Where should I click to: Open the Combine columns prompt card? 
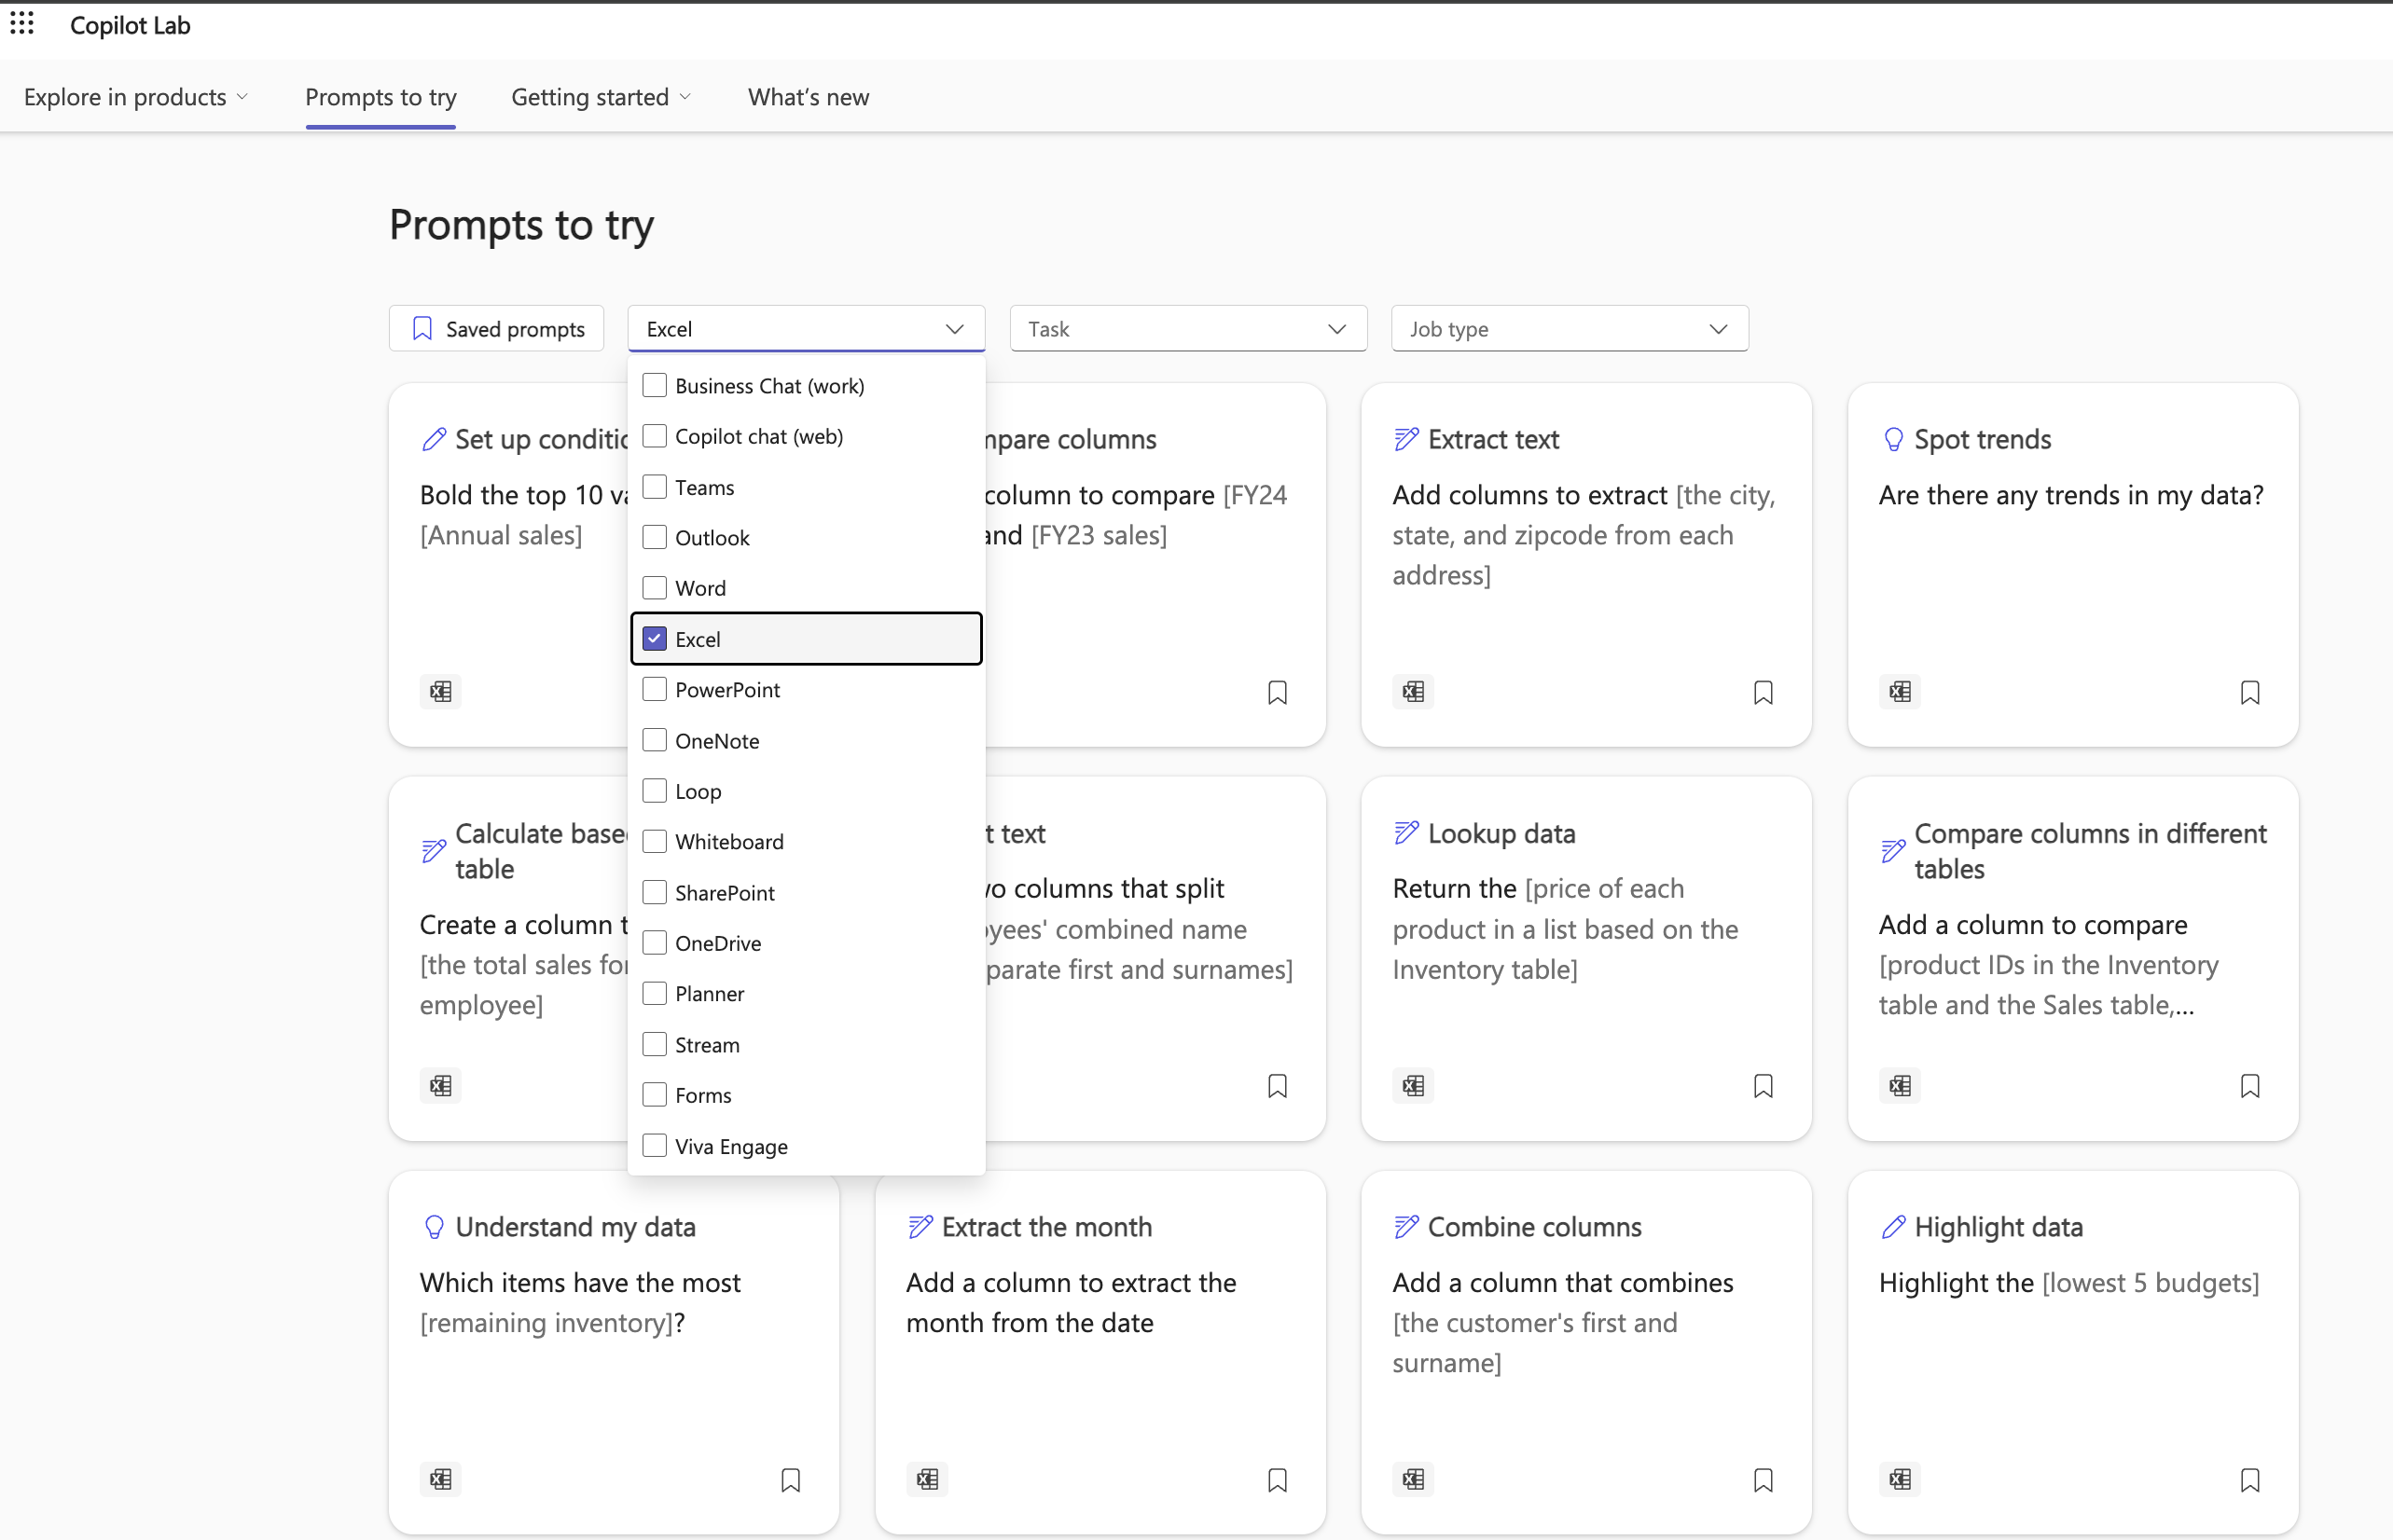coord(1586,1352)
